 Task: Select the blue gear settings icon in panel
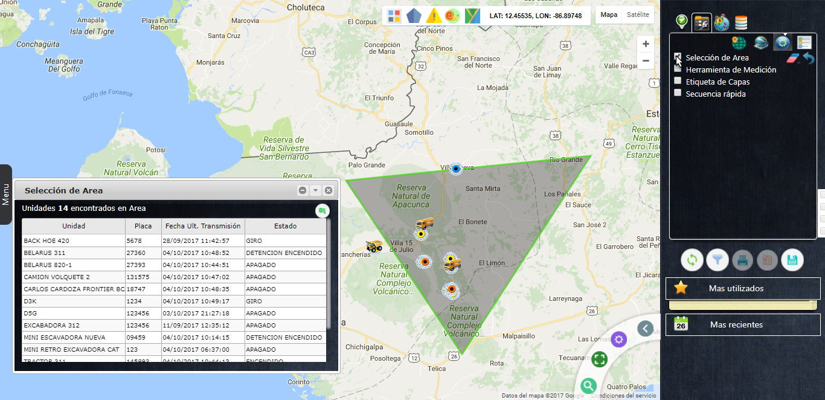[x=783, y=42]
